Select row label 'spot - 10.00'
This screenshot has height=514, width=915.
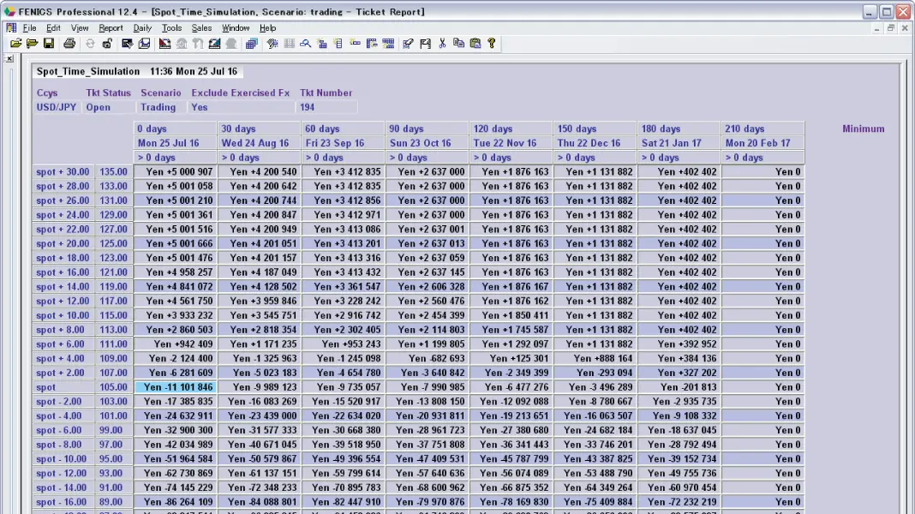(x=62, y=458)
